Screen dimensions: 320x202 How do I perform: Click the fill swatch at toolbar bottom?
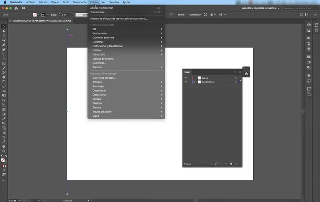tap(3, 160)
